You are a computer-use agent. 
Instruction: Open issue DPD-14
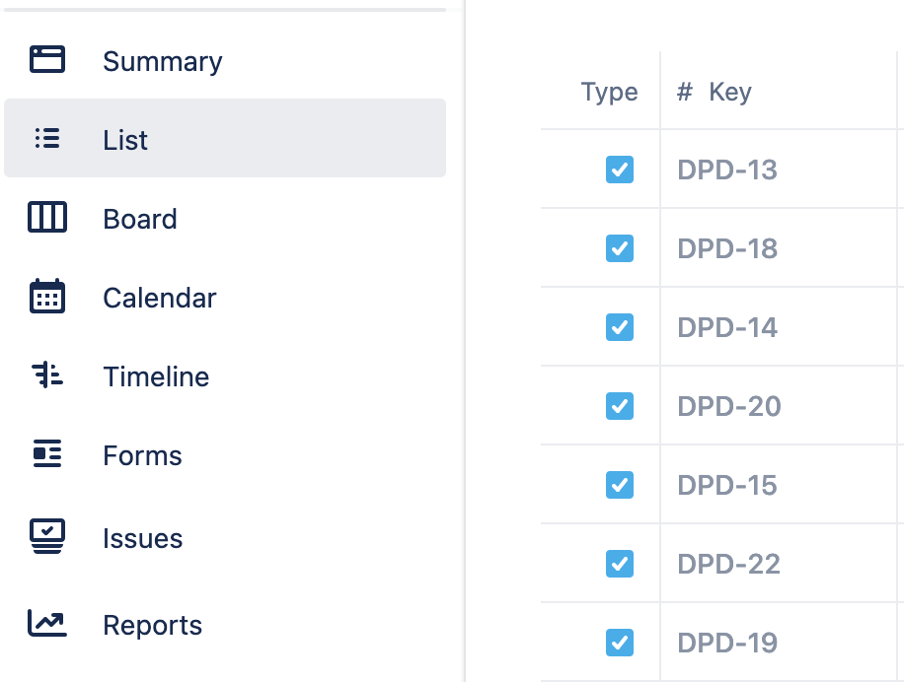[x=726, y=327]
